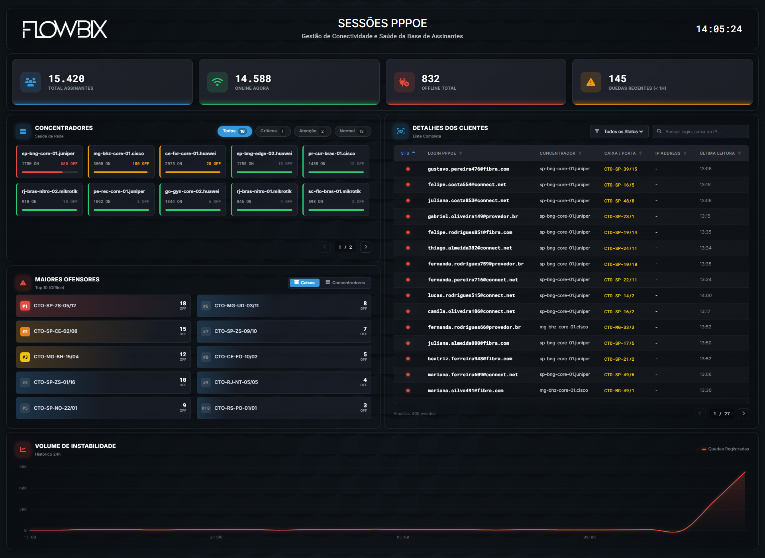
Task: Click the Offline Total plug icon
Action: 404,82
